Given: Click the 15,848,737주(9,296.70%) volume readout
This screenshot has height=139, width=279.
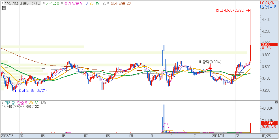Looking at the screenshot, I should point(21,107).
